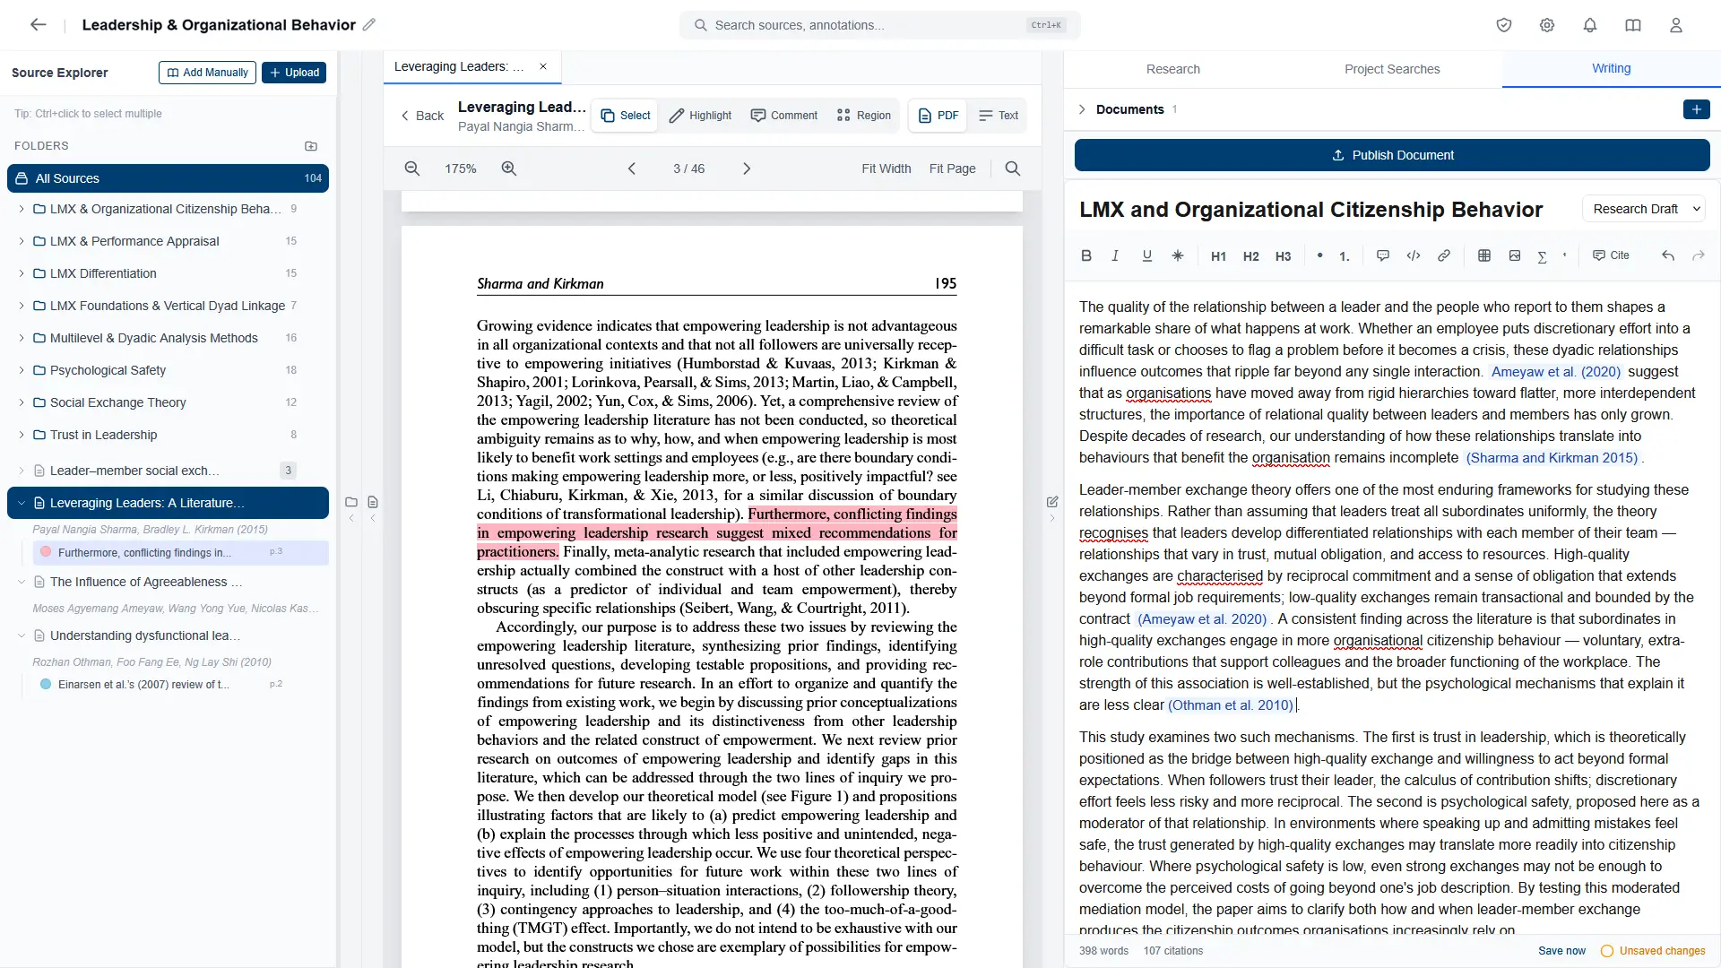Screen dimensions: 1721x968
Task: Switch to Research tab
Action: (x=1172, y=69)
